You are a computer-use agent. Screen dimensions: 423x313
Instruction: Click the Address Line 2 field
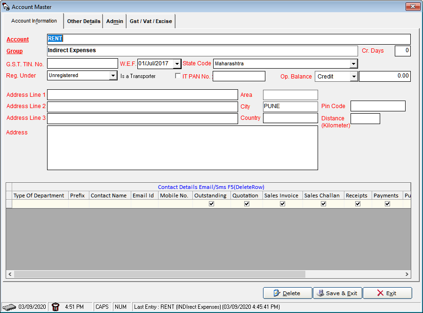(x=143, y=107)
